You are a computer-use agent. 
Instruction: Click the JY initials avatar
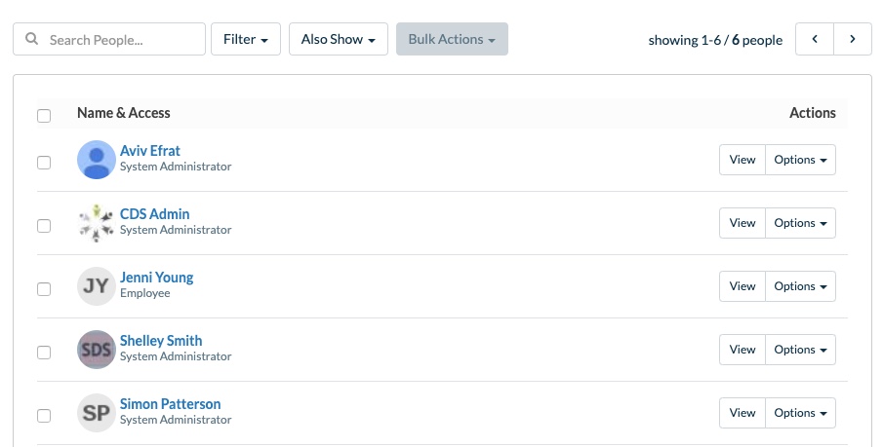tap(97, 286)
